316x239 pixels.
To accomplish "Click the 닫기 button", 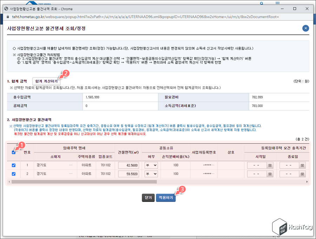I will click(x=148, y=197).
